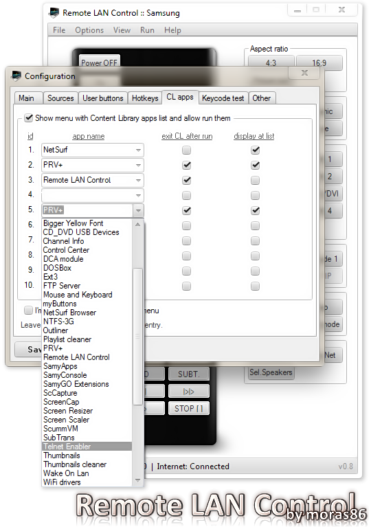The height and width of the screenshot is (529, 371).
Task: Uncheck display at list for row 2 PRV+
Action: (256, 165)
